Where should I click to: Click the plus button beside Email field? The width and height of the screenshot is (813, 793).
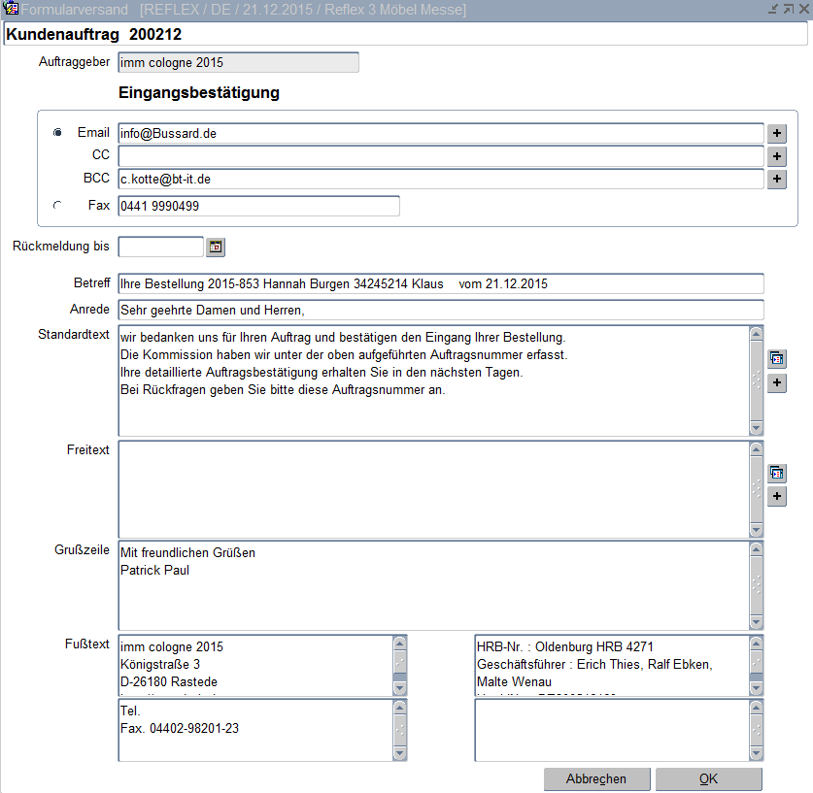pyautogui.click(x=777, y=133)
